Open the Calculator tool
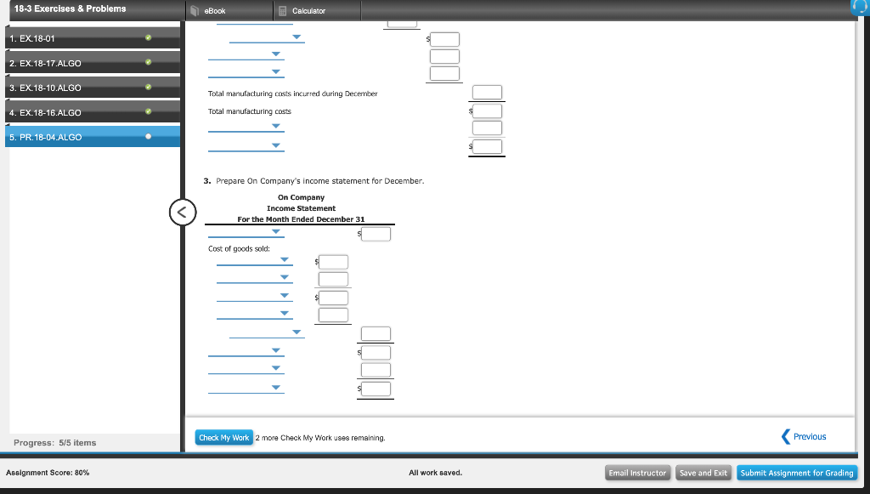 [x=302, y=10]
